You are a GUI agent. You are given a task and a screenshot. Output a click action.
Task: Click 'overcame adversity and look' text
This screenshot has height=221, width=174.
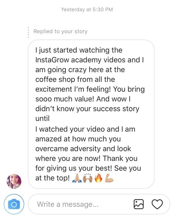point(83,149)
